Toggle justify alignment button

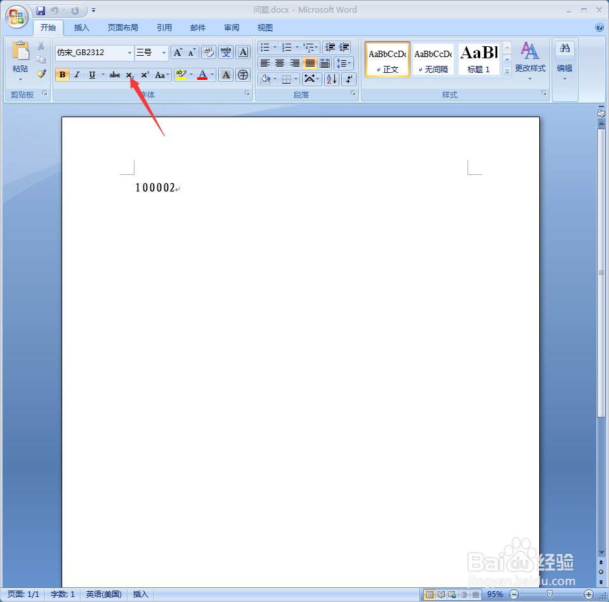pos(310,63)
